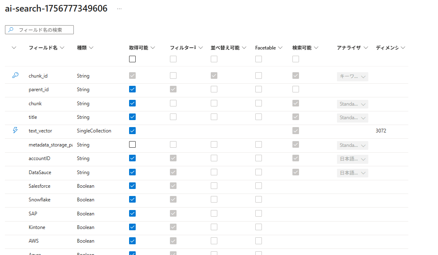Toggle the select-all Facetable header checkbox
438x255 pixels.
pyautogui.click(x=259, y=59)
